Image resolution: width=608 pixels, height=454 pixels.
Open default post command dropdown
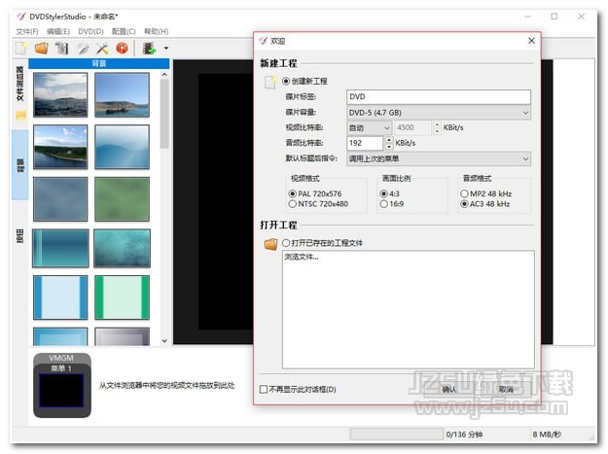pyautogui.click(x=439, y=158)
